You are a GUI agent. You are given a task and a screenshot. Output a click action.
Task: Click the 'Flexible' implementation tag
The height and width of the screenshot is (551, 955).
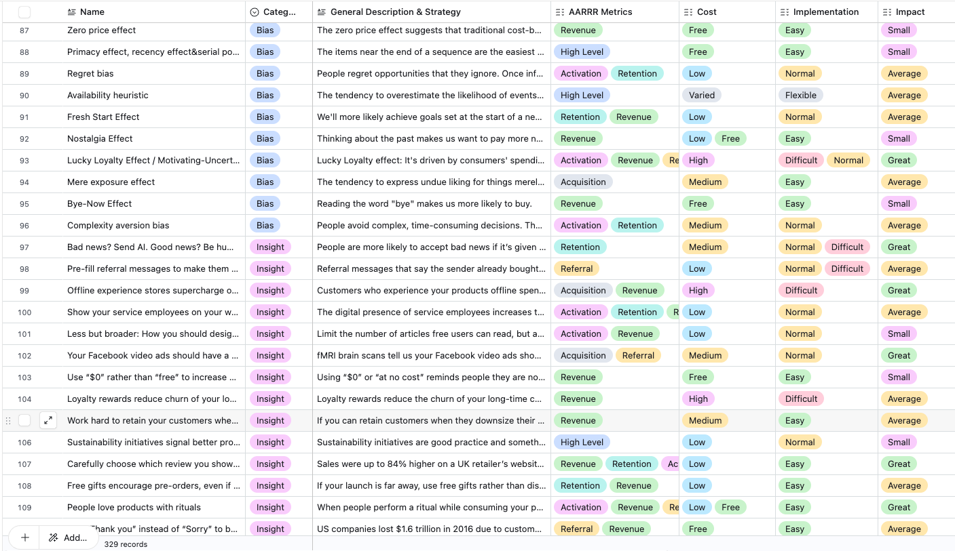coord(800,95)
